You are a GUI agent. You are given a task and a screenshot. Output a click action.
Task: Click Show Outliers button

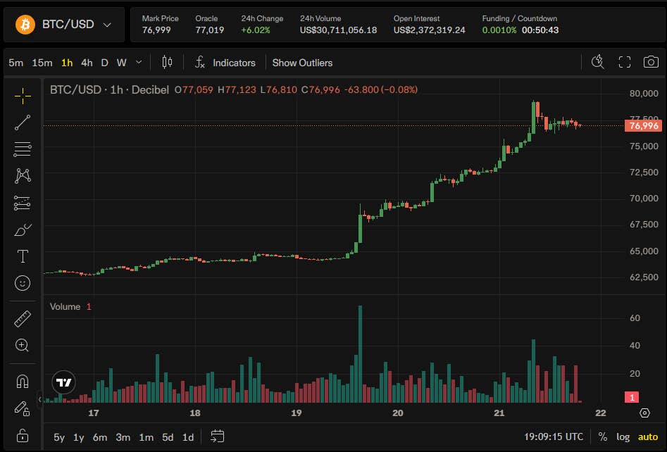pos(302,63)
